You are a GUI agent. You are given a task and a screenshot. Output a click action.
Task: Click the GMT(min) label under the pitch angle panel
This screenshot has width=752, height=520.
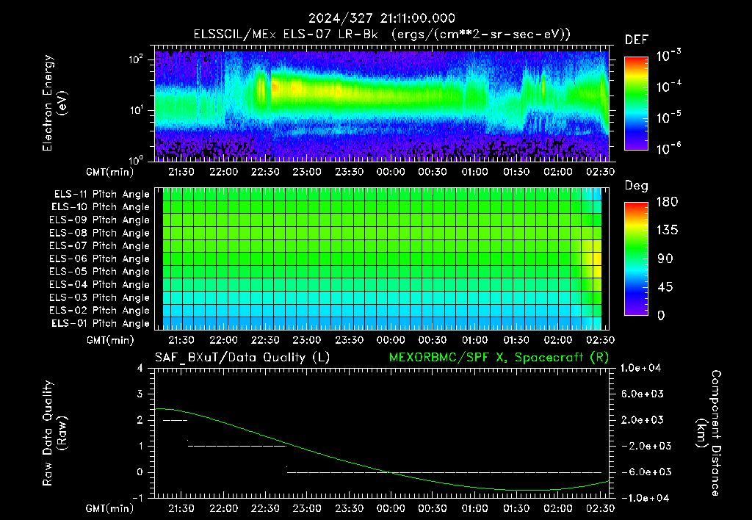[110, 341]
